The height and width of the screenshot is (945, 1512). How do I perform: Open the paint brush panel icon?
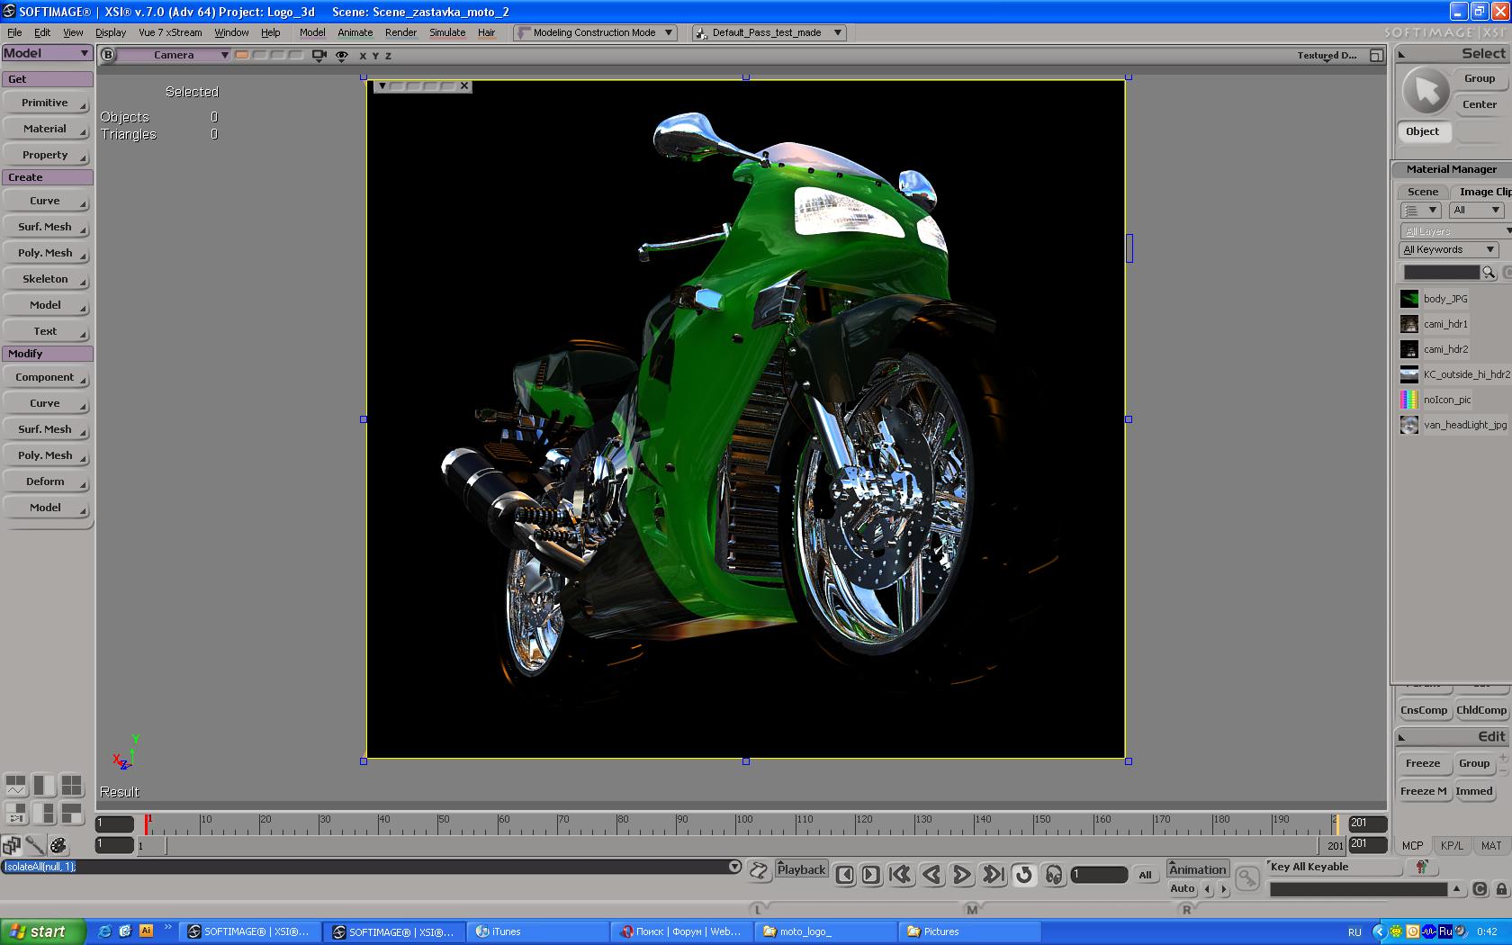pyautogui.click(x=35, y=845)
